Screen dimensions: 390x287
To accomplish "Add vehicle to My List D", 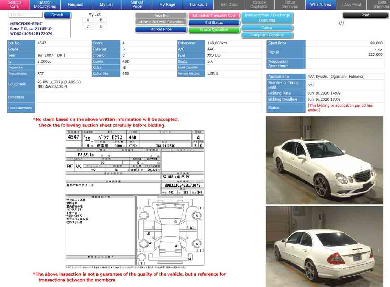I will [101, 27].
